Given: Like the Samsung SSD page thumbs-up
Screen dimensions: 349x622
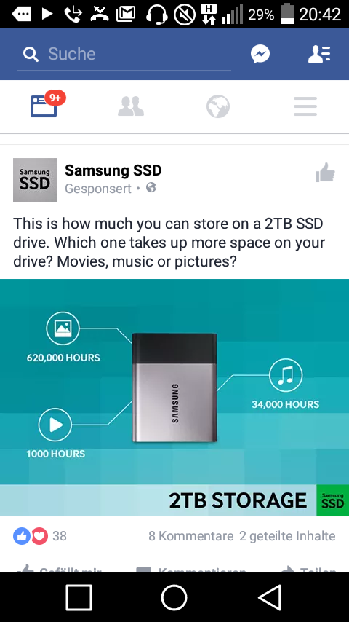Looking at the screenshot, I should point(326,173).
